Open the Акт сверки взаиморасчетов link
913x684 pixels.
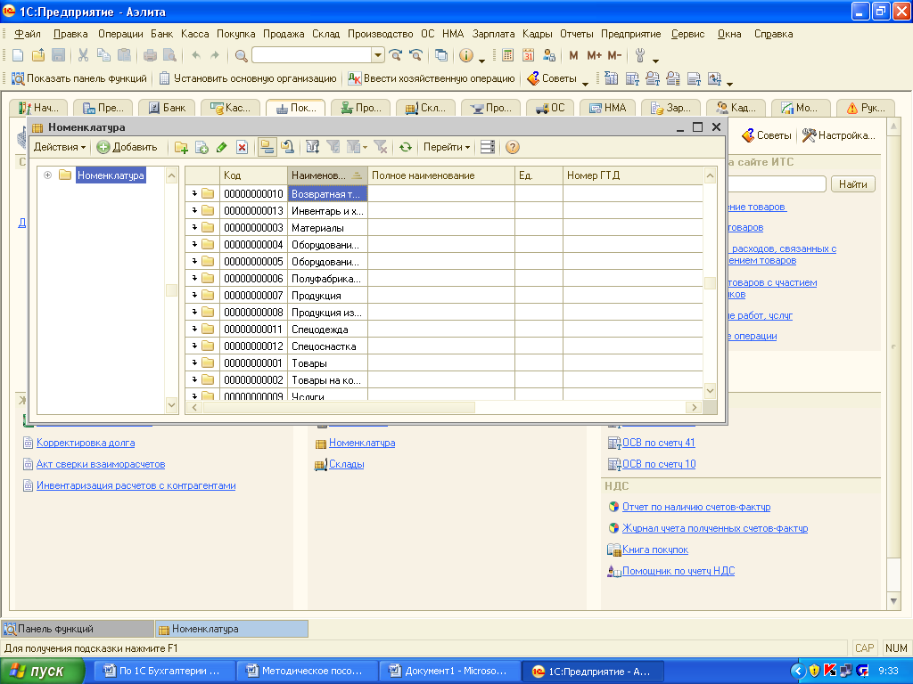click(101, 464)
